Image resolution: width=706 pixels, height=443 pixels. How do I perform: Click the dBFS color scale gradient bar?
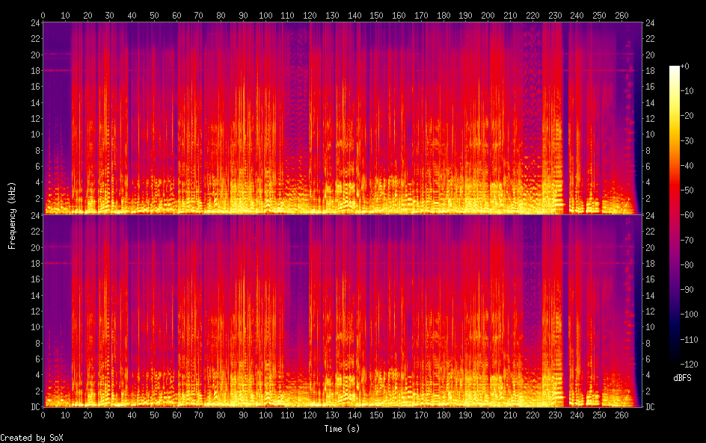(674, 215)
